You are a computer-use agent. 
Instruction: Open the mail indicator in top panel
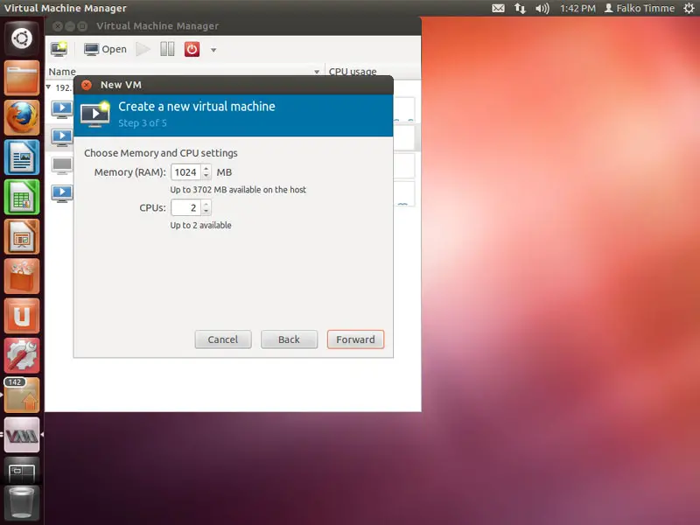498,8
